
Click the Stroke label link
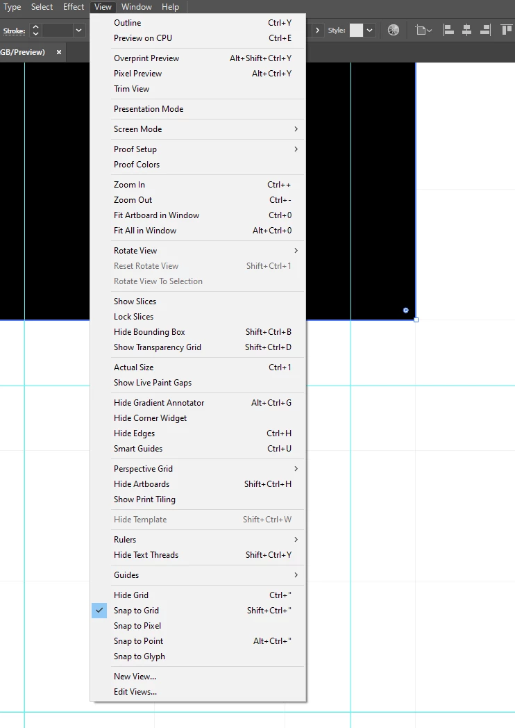click(14, 31)
